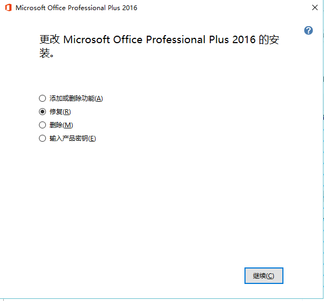Click the 修复(R) label text
The height and width of the screenshot is (301, 324).
coord(60,112)
